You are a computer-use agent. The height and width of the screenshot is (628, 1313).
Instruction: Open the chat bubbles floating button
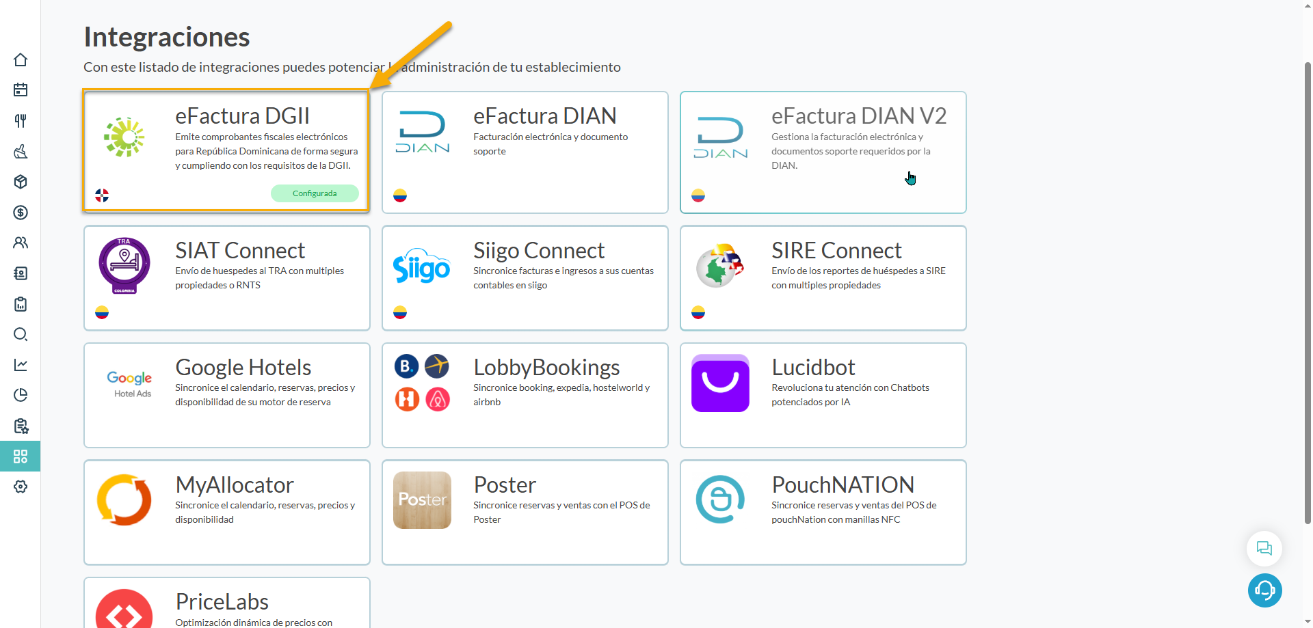point(1264,549)
